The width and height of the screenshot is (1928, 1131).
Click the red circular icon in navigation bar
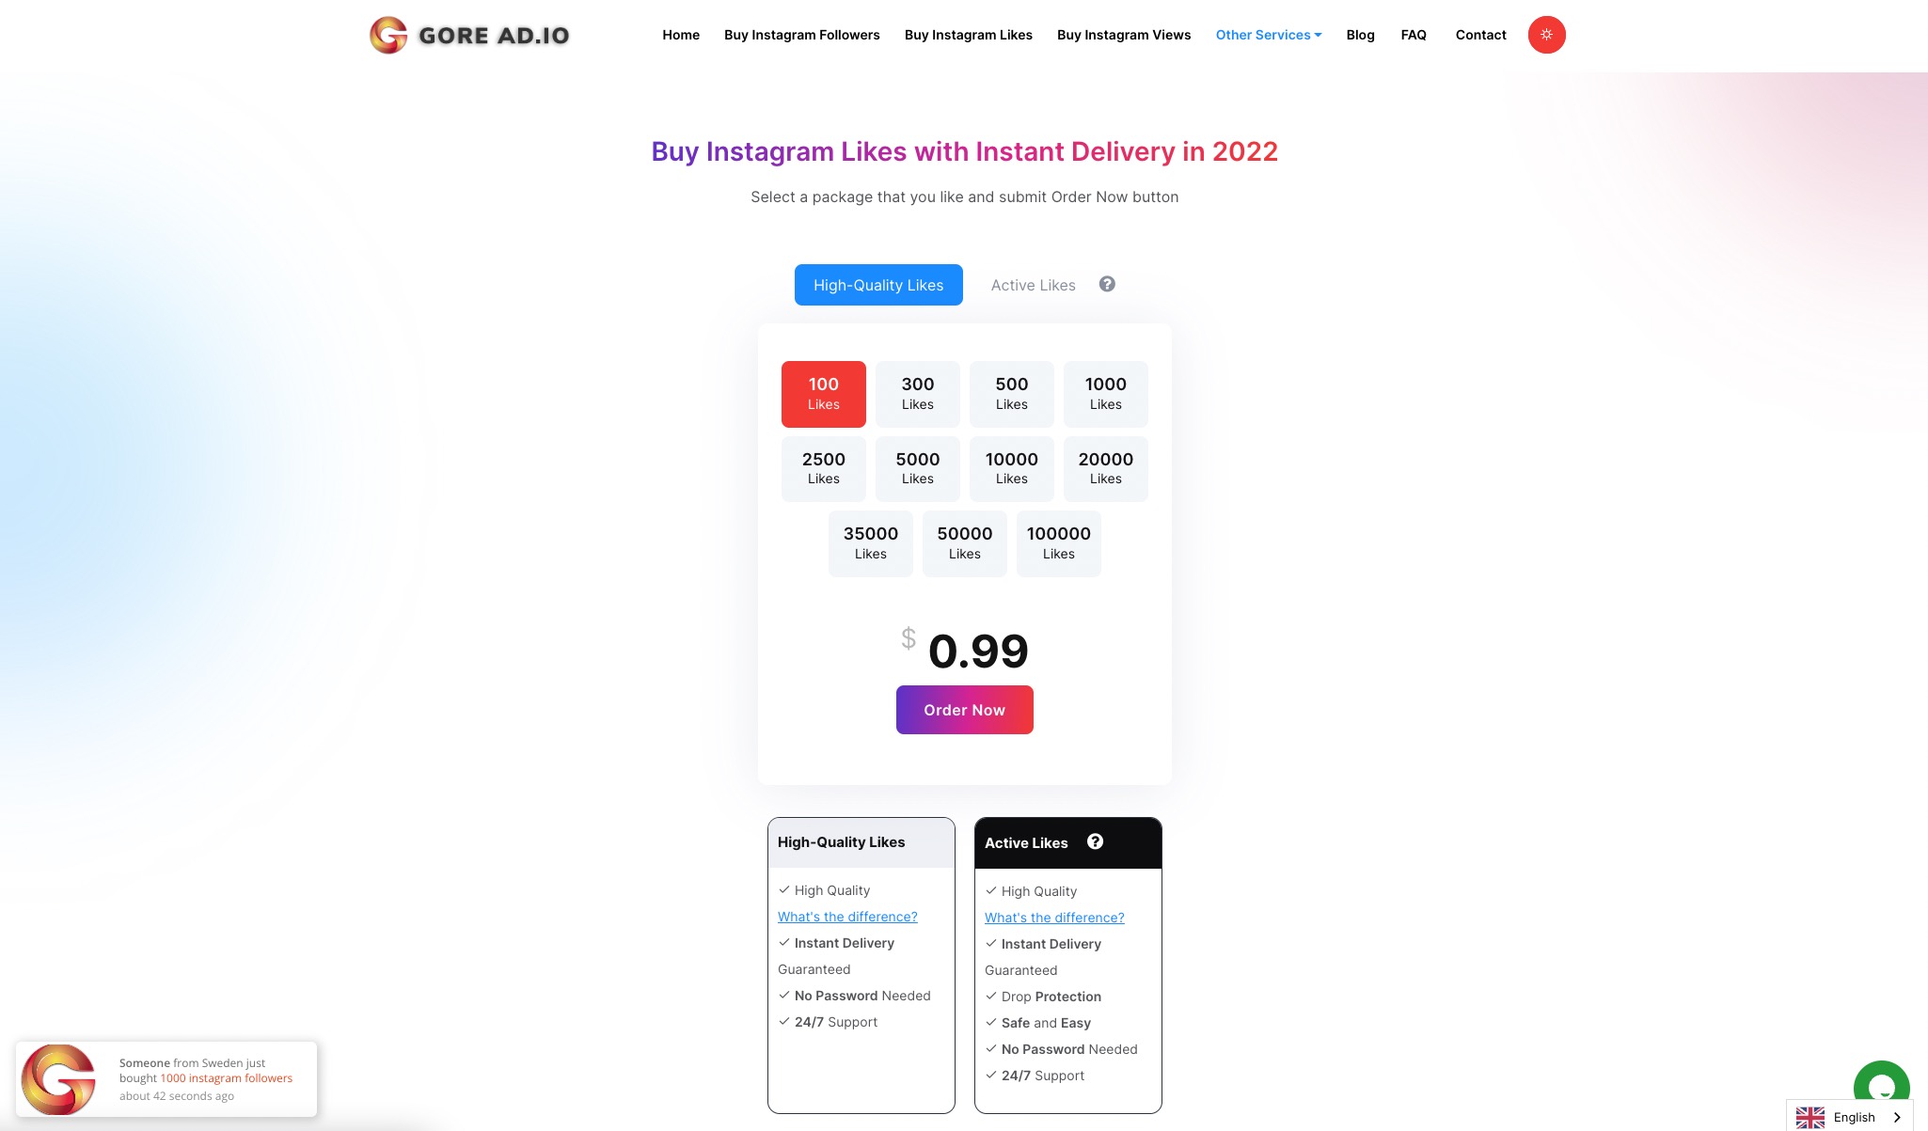click(x=1545, y=34)
